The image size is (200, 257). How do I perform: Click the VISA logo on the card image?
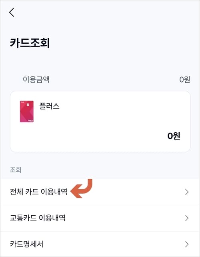[30, 121]
